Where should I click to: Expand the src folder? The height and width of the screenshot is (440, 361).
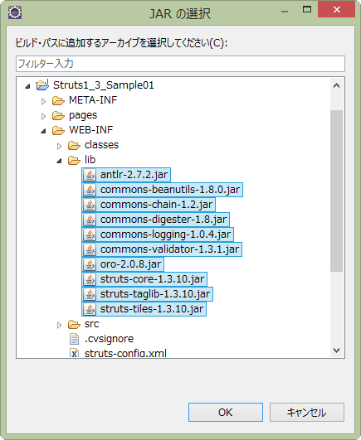point(59,325)
